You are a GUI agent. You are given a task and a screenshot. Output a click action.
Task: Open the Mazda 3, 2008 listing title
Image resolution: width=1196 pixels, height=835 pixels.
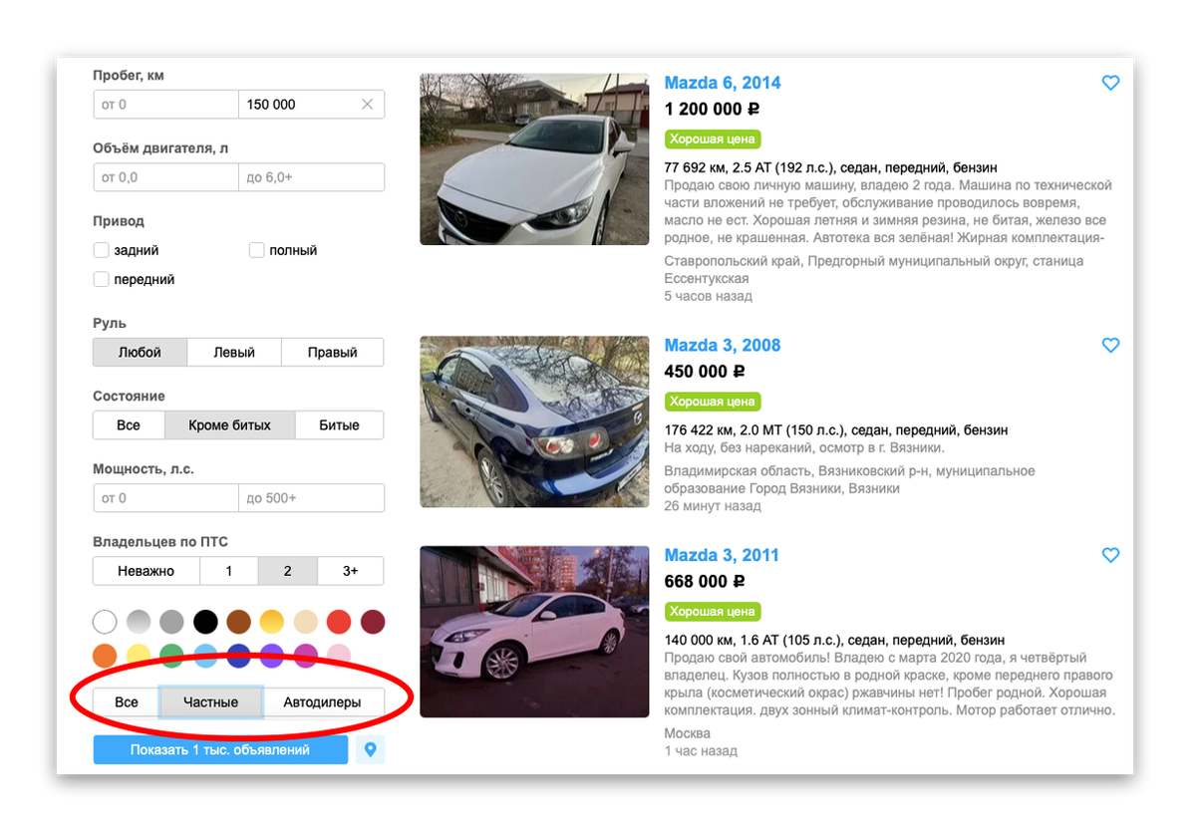pyautogui.click(x=723, y=346)
